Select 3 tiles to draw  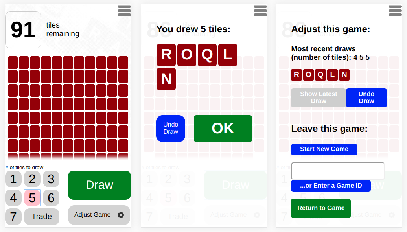click(51, 179)
